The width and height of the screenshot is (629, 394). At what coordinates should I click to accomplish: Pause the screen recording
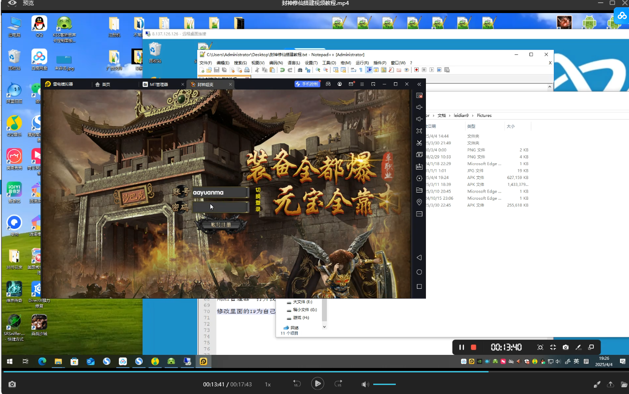pos(462,347)
